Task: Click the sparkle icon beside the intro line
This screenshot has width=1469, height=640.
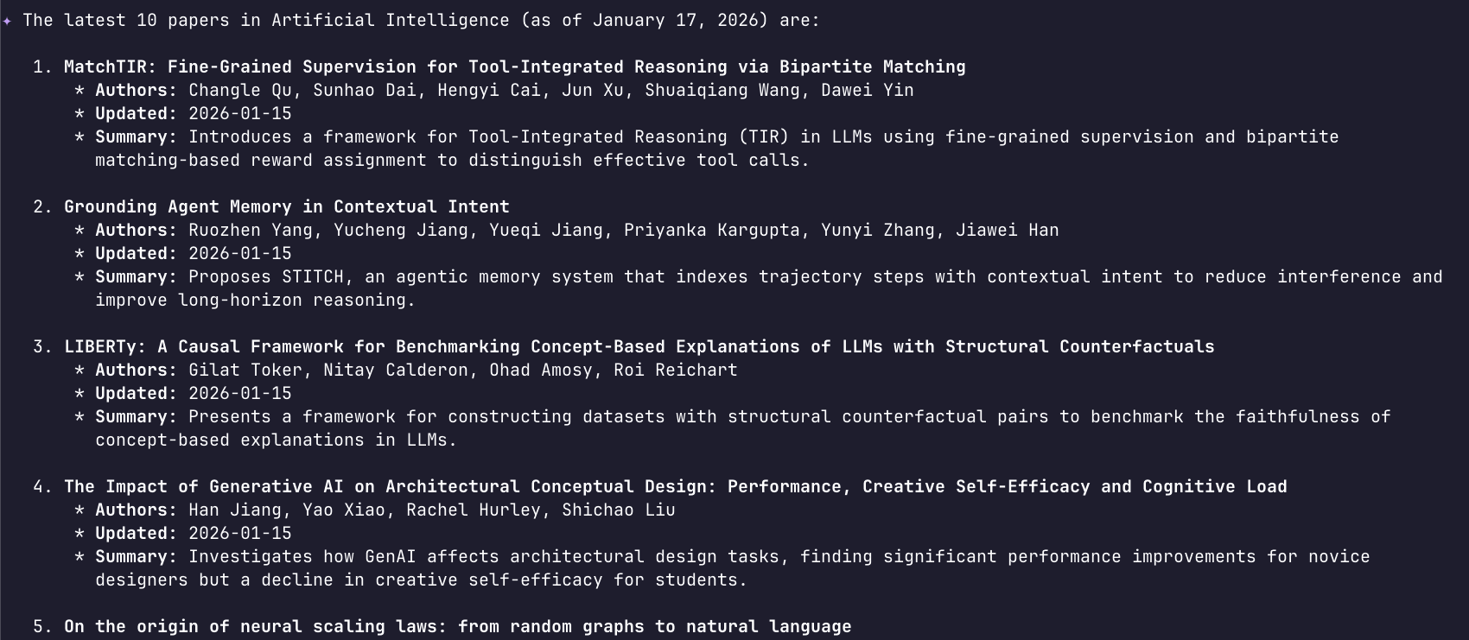Action: click(7, 21)
